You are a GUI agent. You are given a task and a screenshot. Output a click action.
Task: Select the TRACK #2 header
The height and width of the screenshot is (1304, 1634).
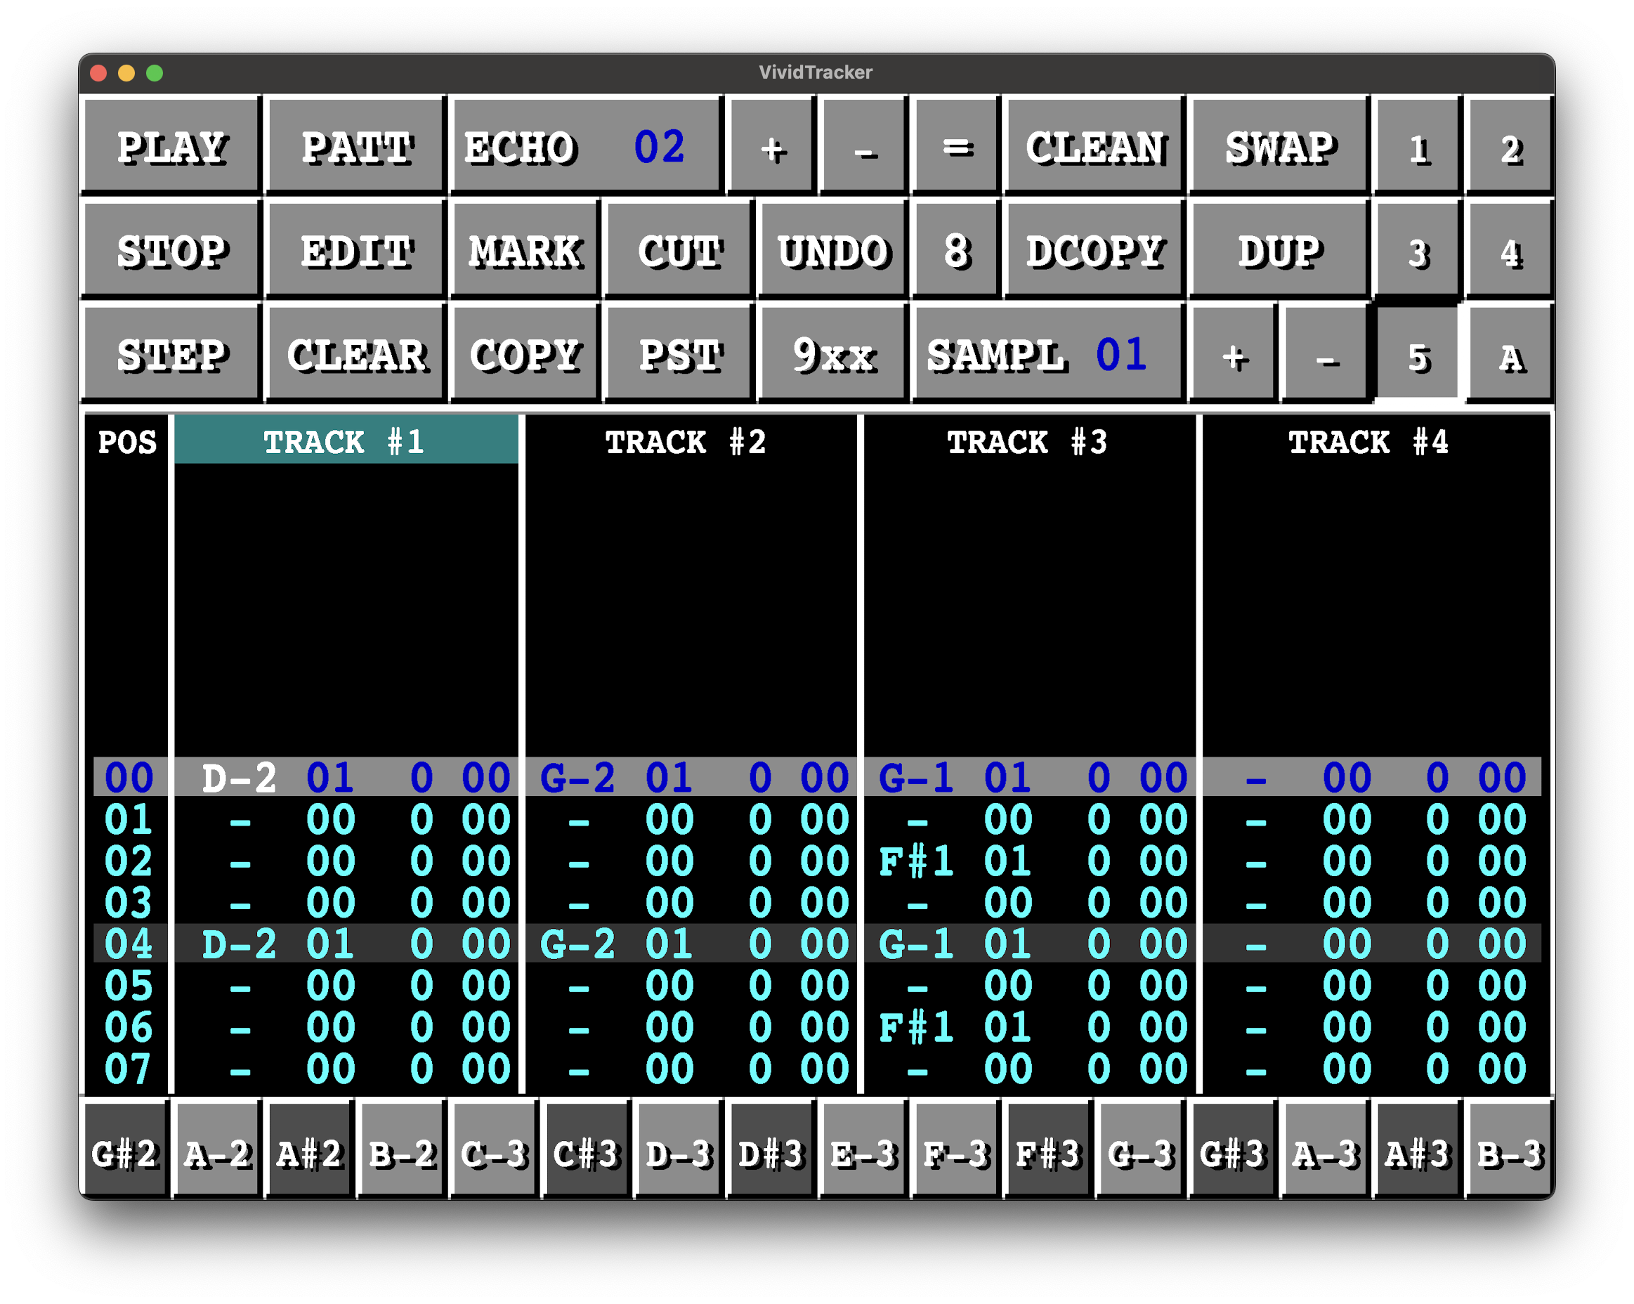686,441
